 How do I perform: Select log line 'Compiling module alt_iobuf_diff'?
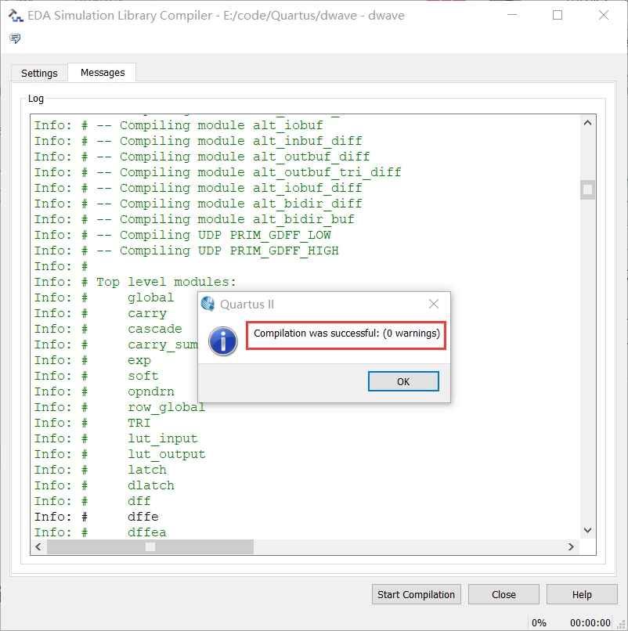click(x=198, y=189)
